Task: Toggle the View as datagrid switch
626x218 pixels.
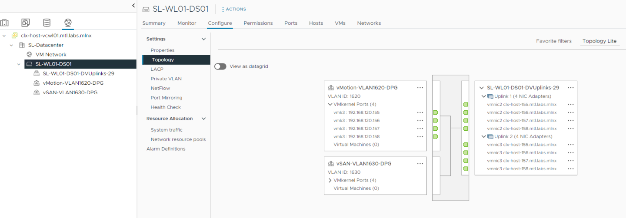Action: [220, 66]
